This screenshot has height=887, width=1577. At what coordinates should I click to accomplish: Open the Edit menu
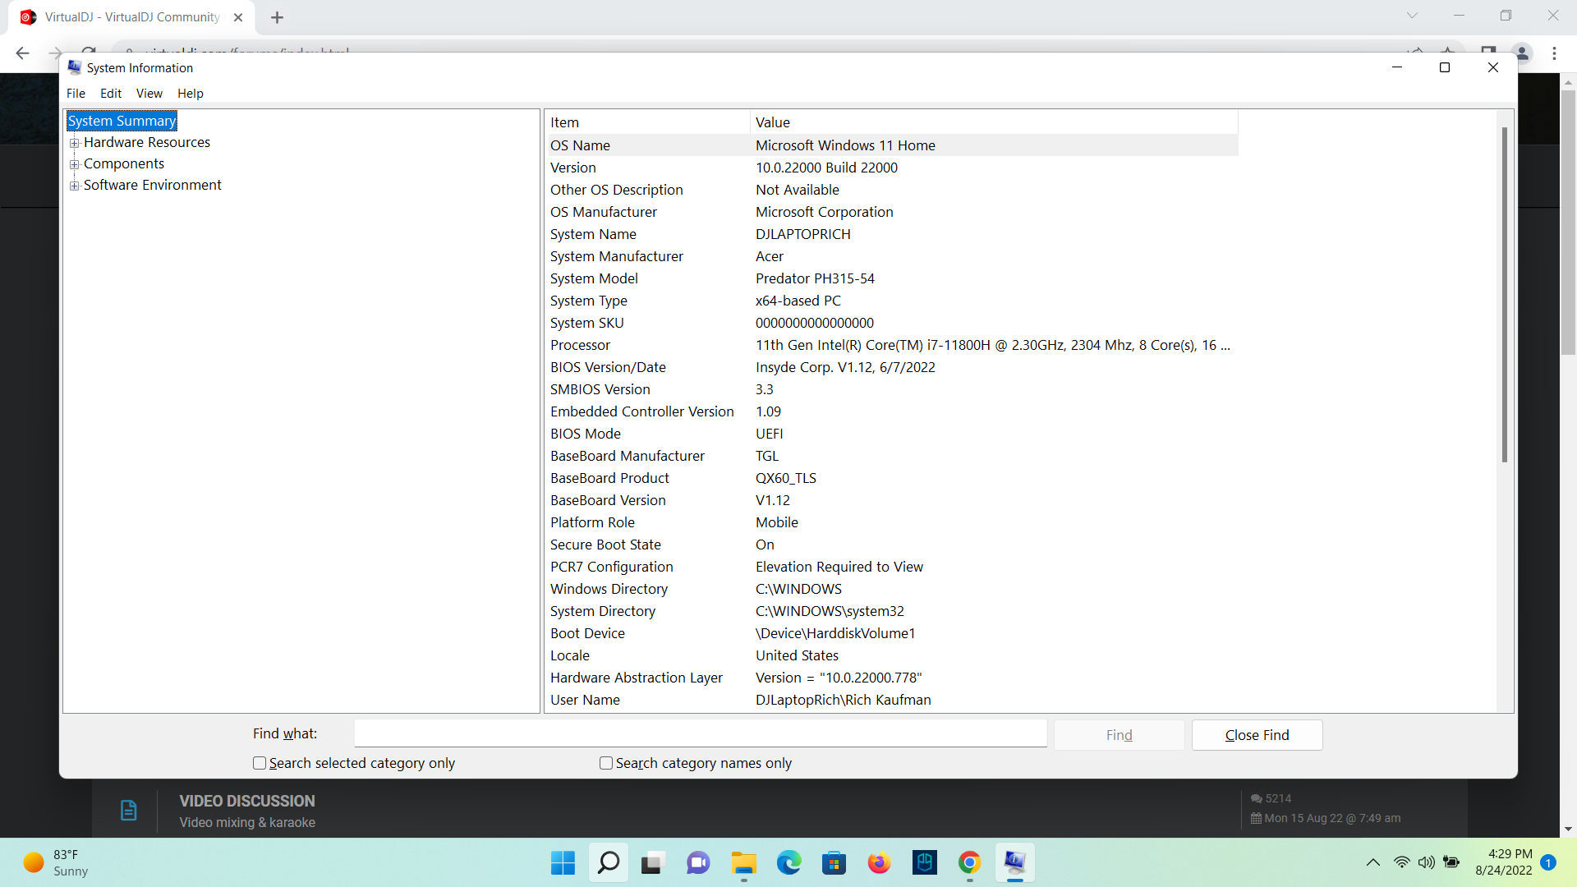click(x=111, y=94)
